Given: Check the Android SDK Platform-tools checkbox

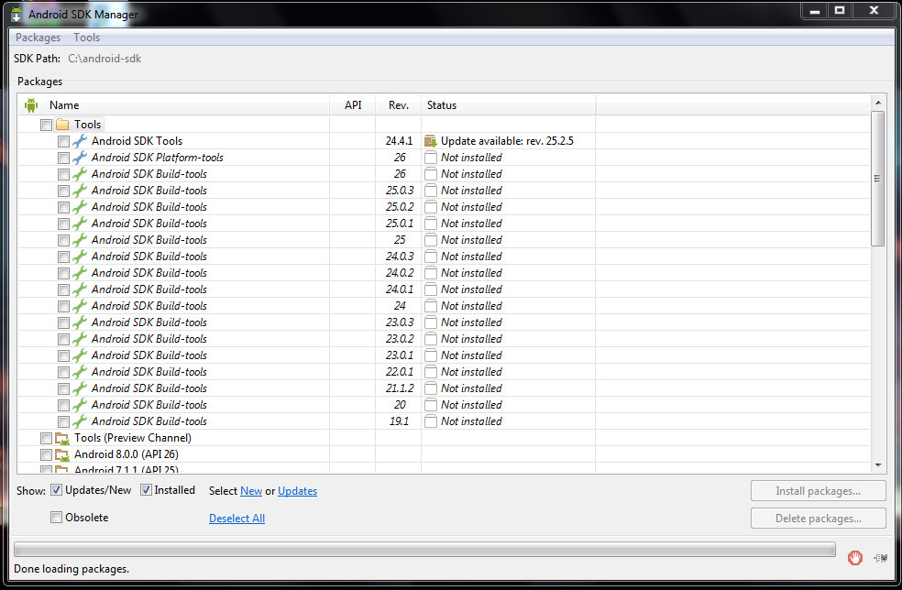Looking at the screenshot, I should pos(63,158).
